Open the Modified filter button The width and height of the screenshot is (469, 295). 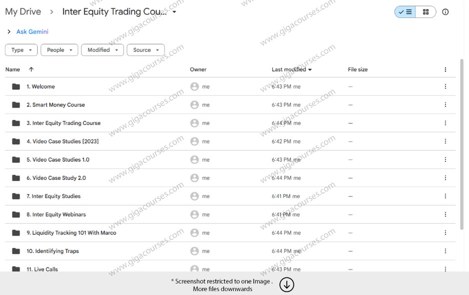coord(102,50)
